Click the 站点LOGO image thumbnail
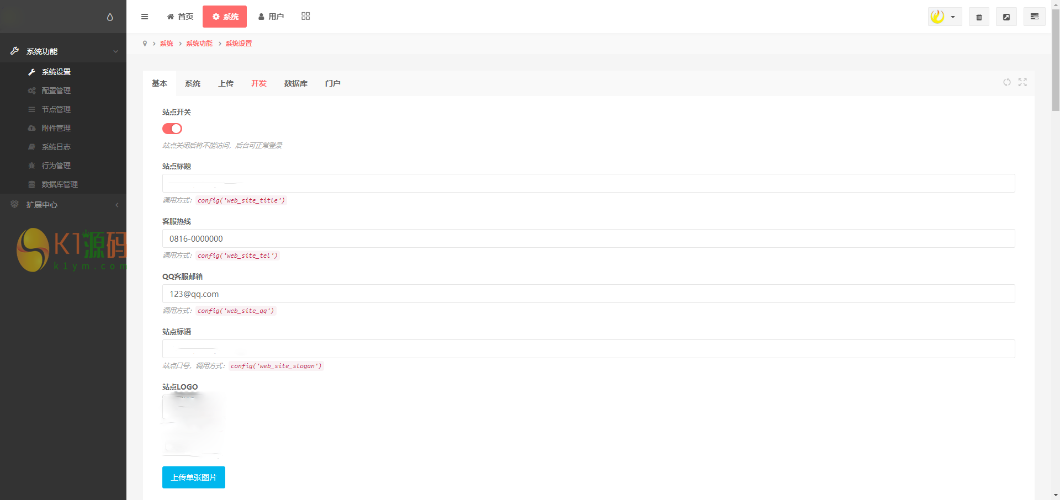1060x500 pixels. [193, 425]
